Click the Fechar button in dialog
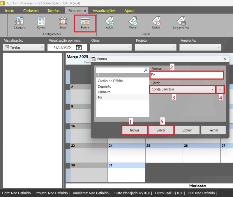233x197 pixels. 213,130
